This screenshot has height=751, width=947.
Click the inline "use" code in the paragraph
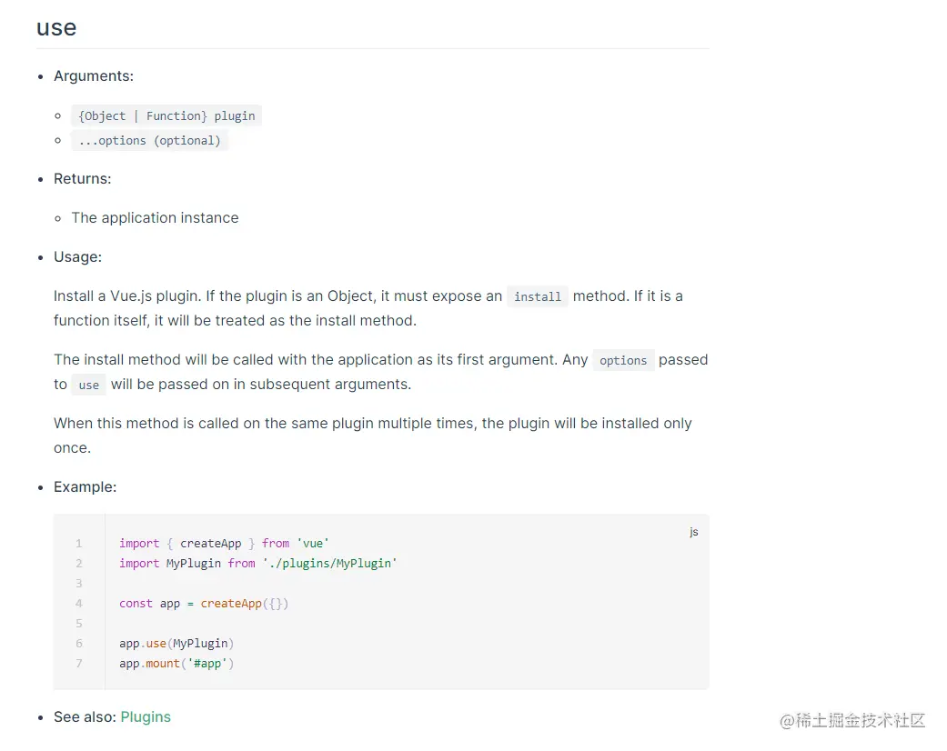tap(89, 386)
